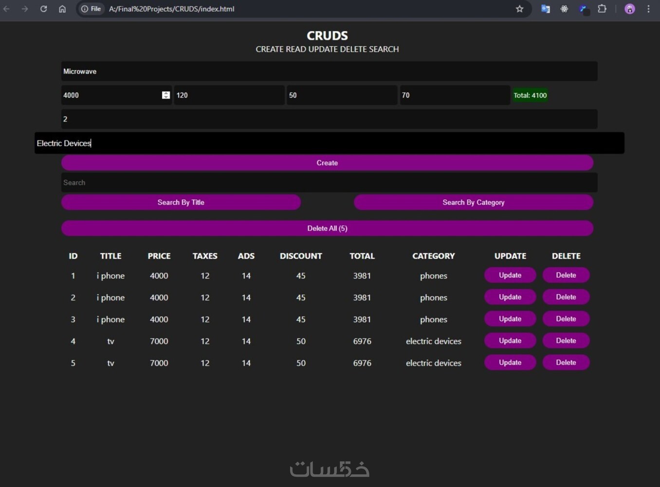Click electric devices category in row 5
The image size is (660, 487).
point(434,363)
